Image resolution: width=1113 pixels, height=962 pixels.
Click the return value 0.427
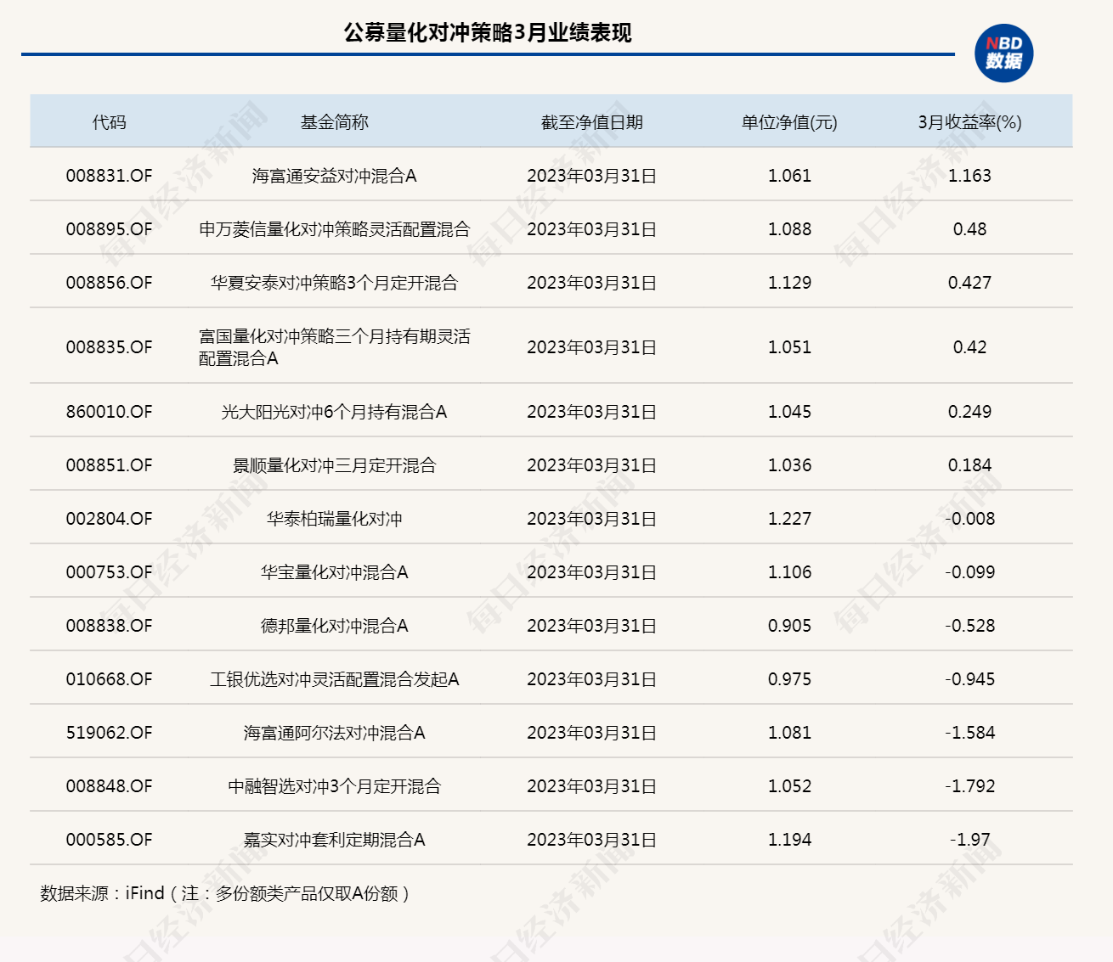pyautogui.click(x=969, y=283)
